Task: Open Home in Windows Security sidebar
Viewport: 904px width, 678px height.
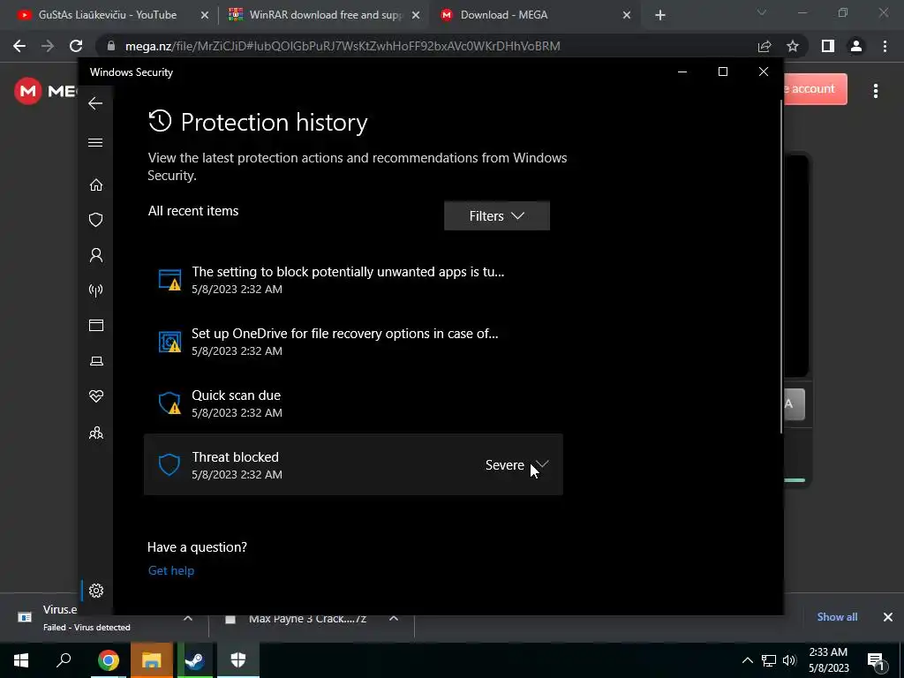Action: pyautogui.click(x=95, y=185)
